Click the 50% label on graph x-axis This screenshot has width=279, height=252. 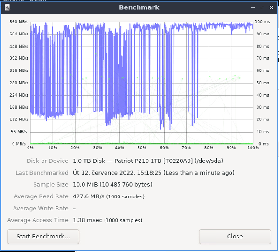[142, 148]
